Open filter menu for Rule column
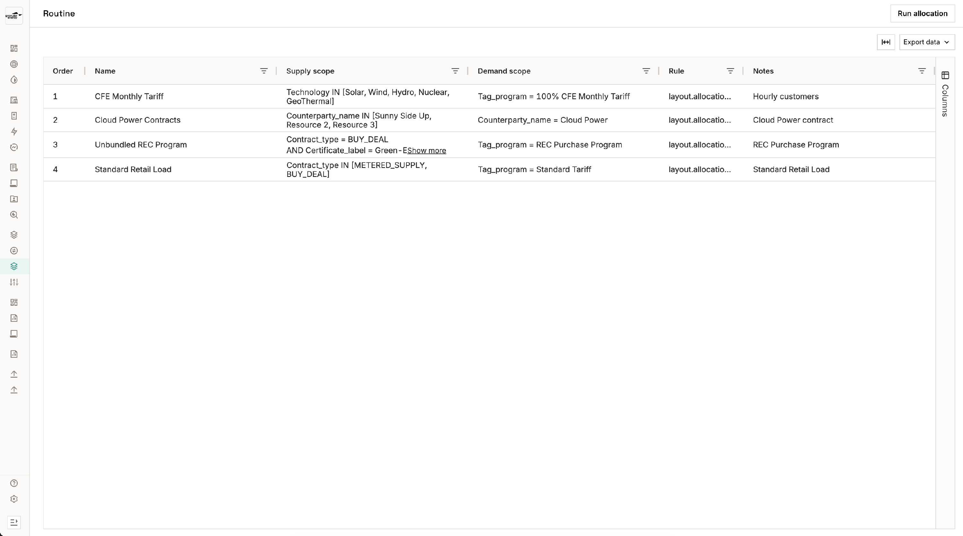This screenshot has width=963, height=536. pyautogui.click(x=730, y=71)
